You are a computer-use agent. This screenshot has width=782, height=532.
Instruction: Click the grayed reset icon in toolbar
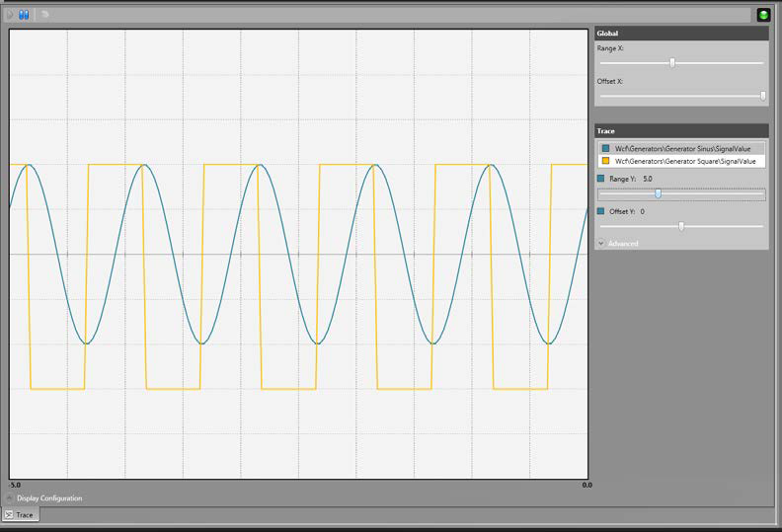point(44,15)
